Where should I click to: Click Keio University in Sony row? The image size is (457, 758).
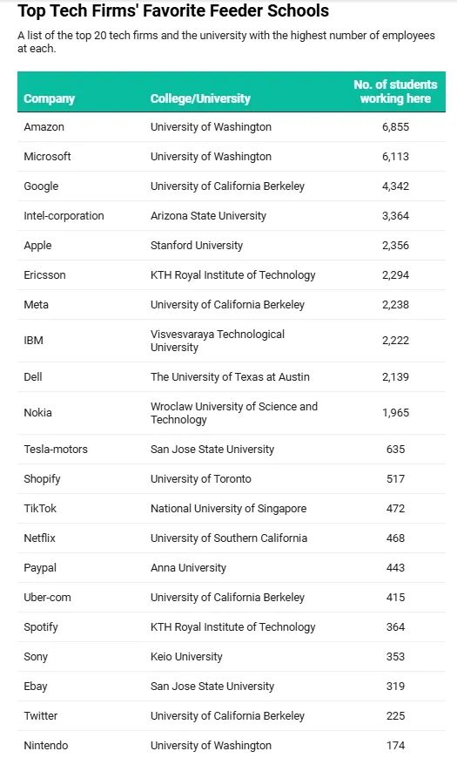pyautogui.click(x=186, y=656)
